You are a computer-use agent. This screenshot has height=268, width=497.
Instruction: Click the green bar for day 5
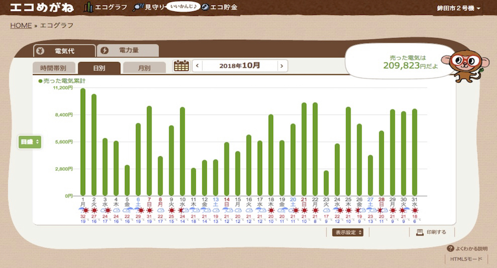coord(127,180)
